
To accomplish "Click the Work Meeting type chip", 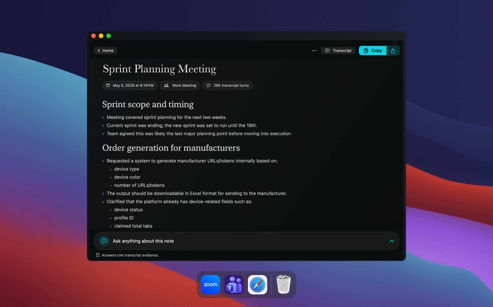I will [x=180, y=86].
